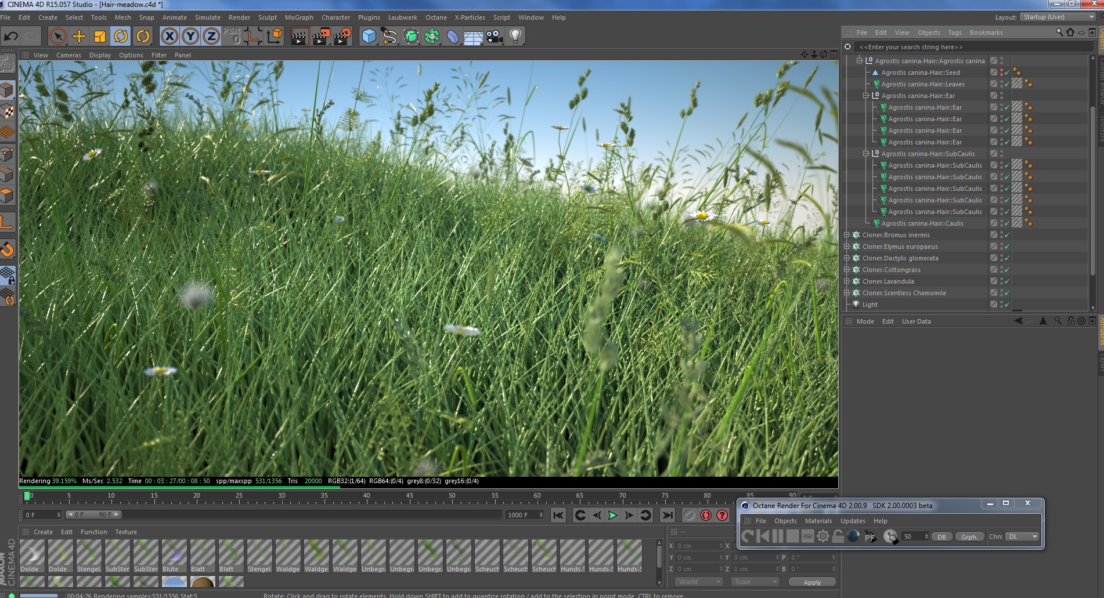The image size is (1104, 598).
Task: Expand the Cloner.Scentless Chamomile node
Action: (847, 293)
